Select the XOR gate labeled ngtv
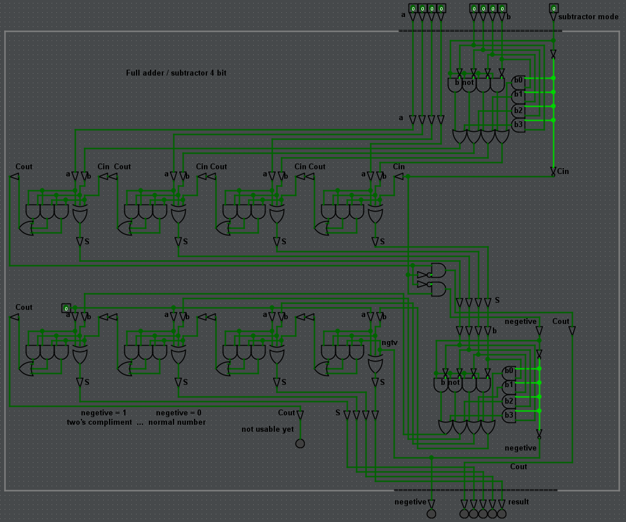Image resolution: width=626 pixels, height=522 pixels. (375, 363)
